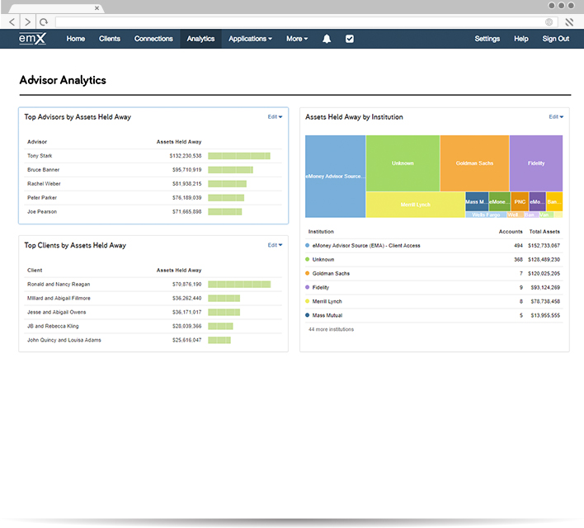Select advisor Rachel Weber
584x528 pixels.
44,184
